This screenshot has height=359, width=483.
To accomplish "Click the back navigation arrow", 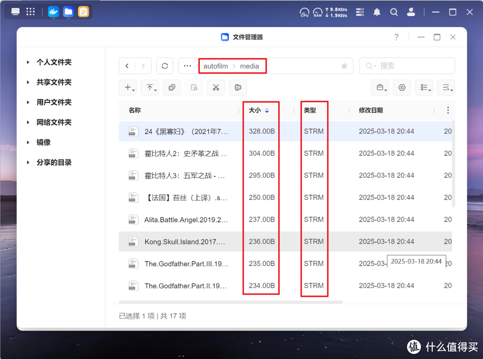I will point(127,65).
